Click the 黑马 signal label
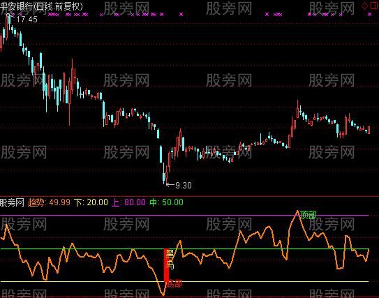Screen dimensions: 379x298 [x=170, y=260]
